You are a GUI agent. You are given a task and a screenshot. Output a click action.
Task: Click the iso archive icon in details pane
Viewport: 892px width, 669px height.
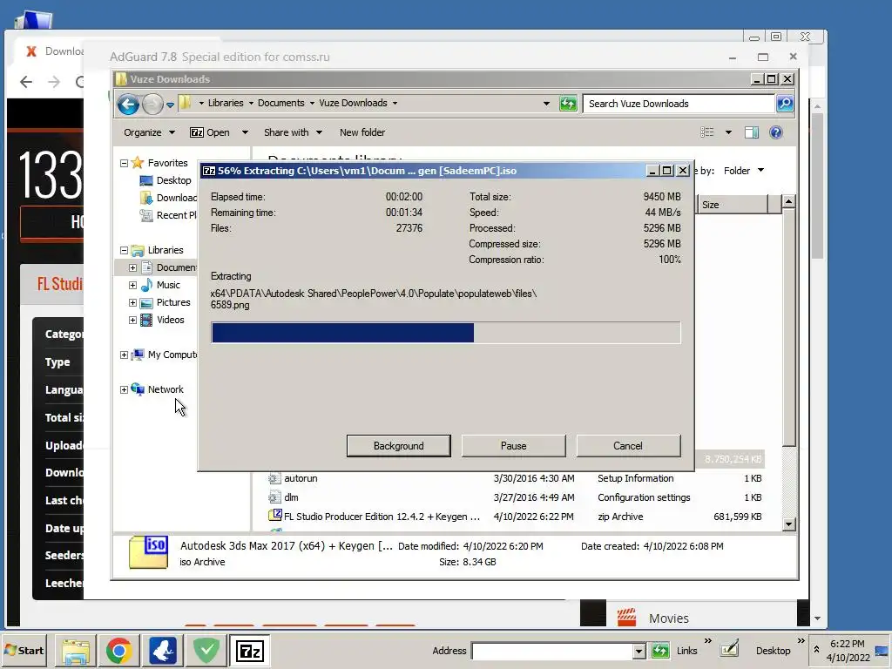tap(148, 552)
